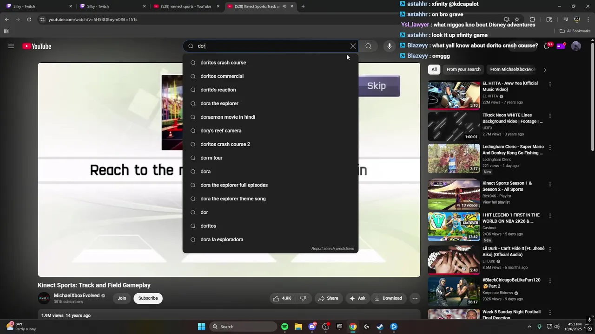Go back in Chrome

pos(7,19)
